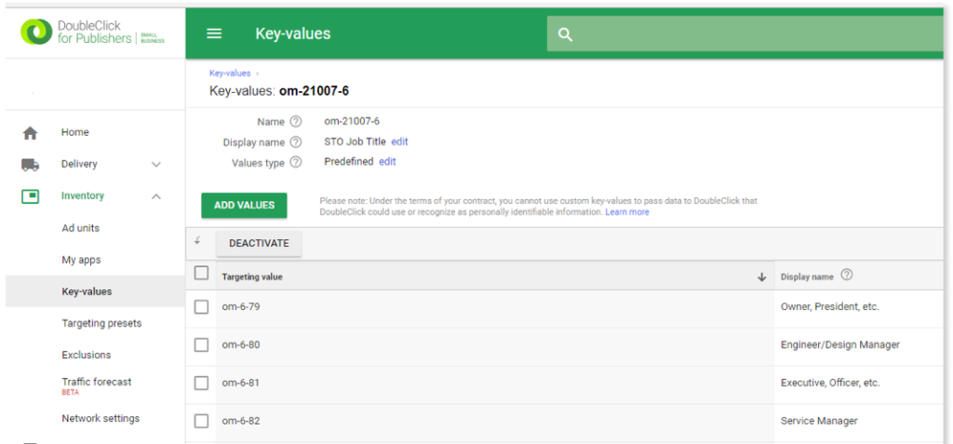The height and width of the screenshot is (444, 953).
Task: Click the search magnifier icon
Action: 565,34
